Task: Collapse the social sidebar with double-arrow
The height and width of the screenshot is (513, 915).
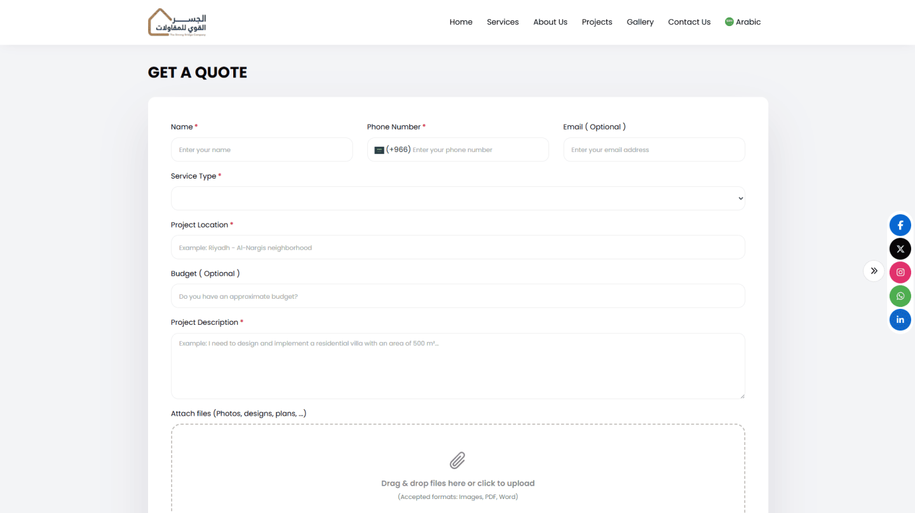Action: tap(874, 271)
